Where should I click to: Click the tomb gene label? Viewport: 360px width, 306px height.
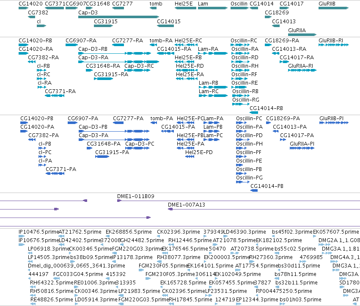click(x=156, y=4)
